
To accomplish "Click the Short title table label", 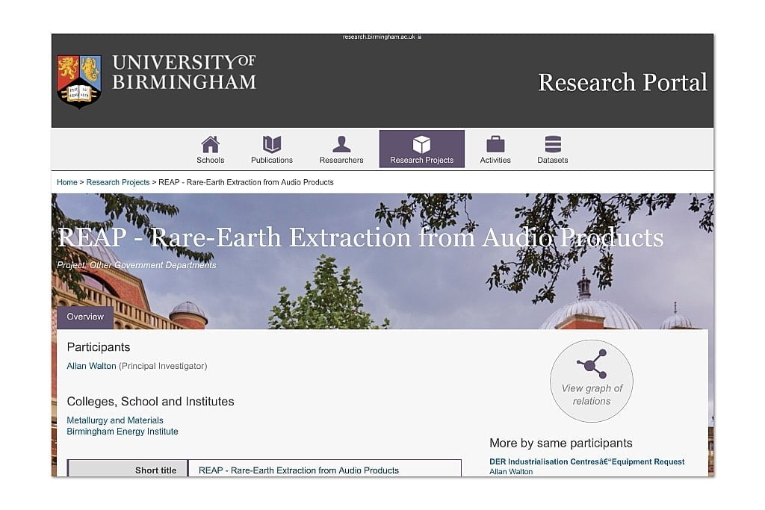I will [x=155, y=470].
